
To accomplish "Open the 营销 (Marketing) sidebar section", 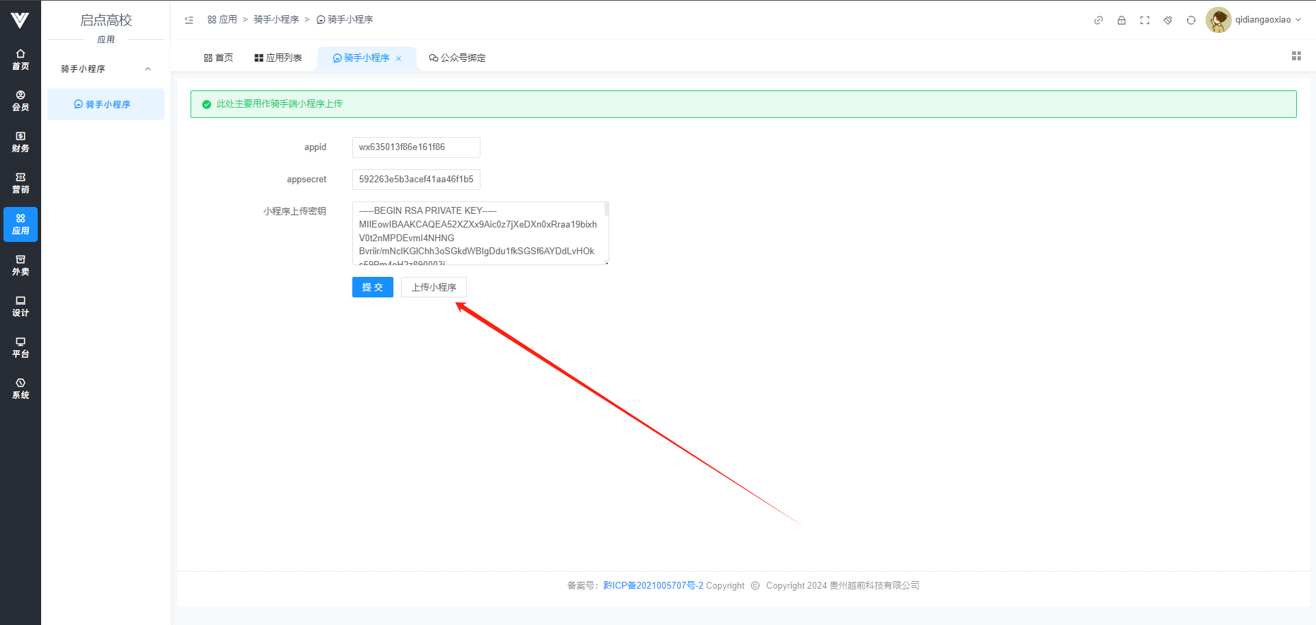I will tap(21, 183).
